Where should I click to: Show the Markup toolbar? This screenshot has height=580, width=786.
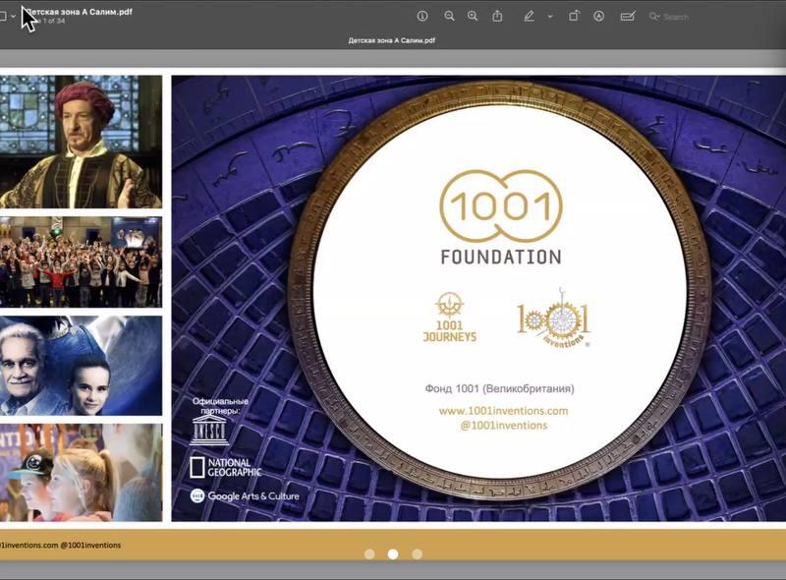598,16
